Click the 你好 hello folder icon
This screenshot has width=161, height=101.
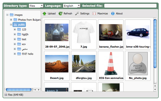point(19,54)
